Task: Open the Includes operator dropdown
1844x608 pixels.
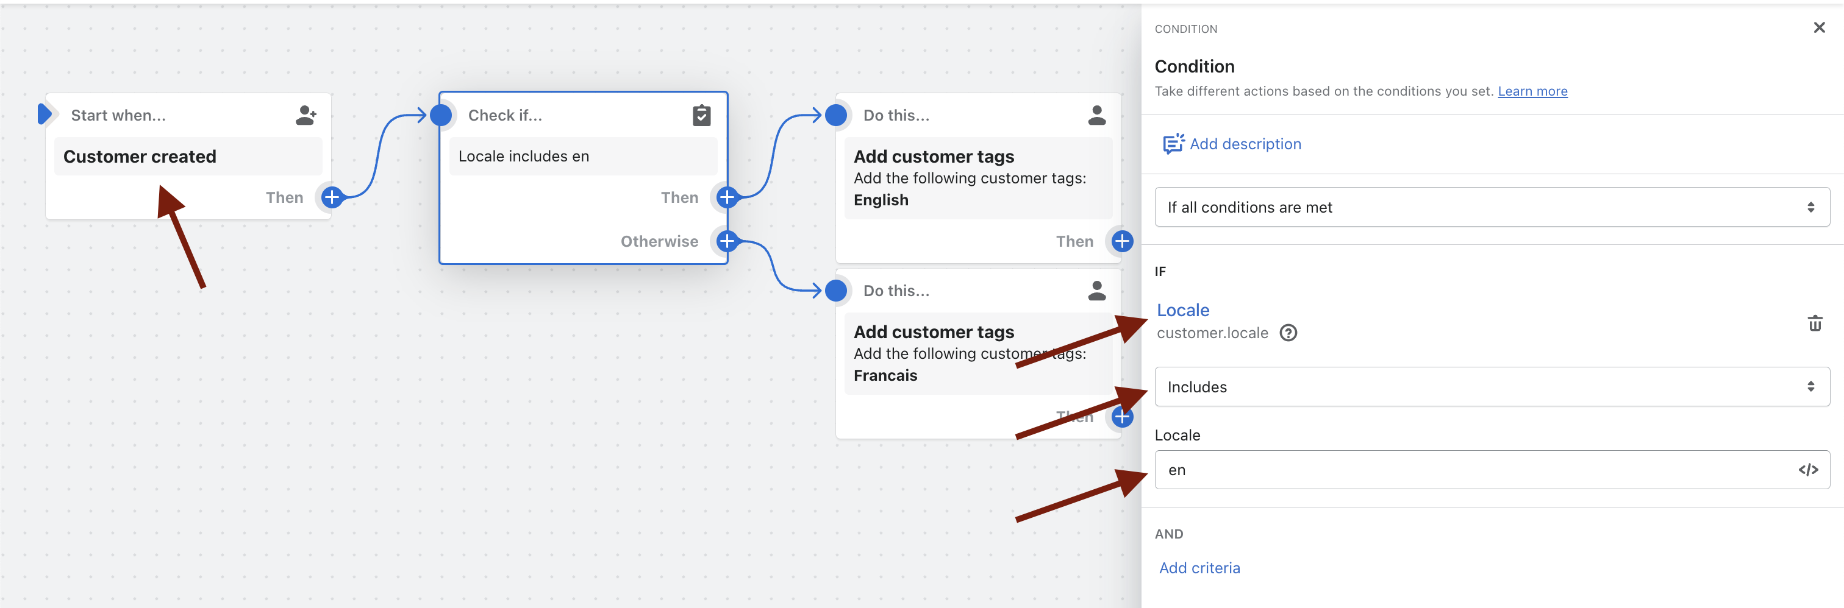Action: click(1491, 387)
